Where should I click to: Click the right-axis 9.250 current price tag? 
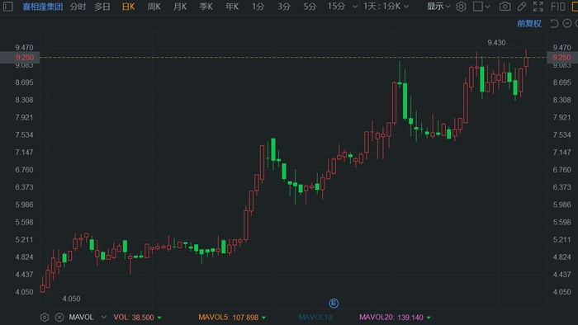(x=562, y=58)
